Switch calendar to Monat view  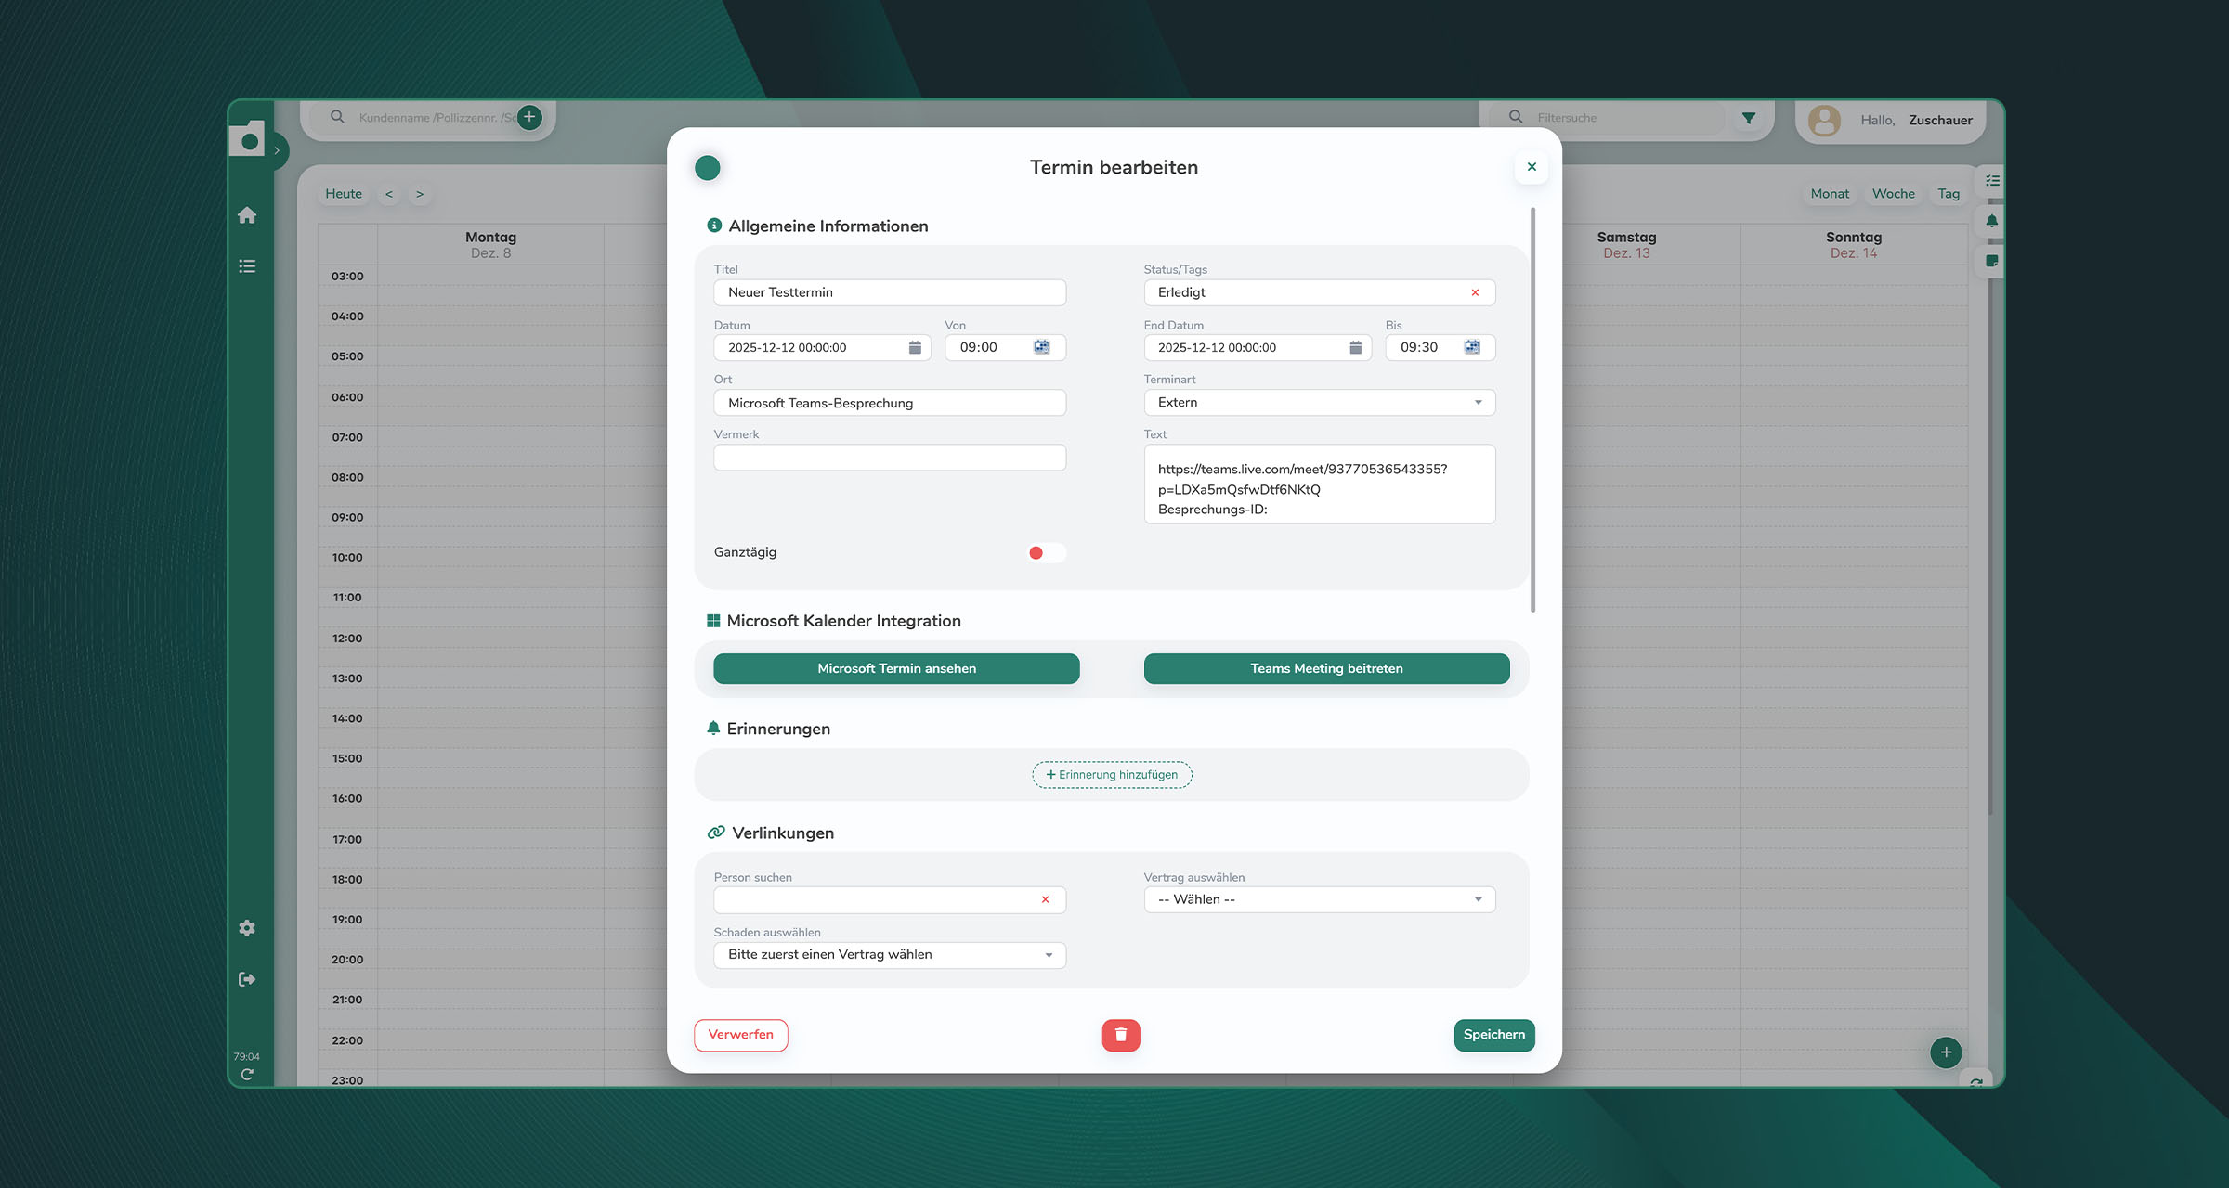pos(1829,193)
